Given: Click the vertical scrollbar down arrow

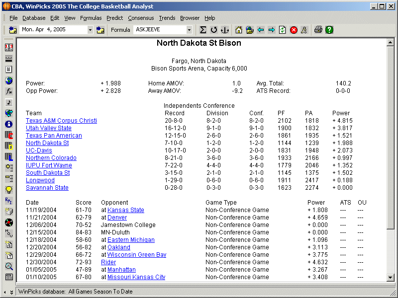Looking at the screenshot, I should [391, 277].
